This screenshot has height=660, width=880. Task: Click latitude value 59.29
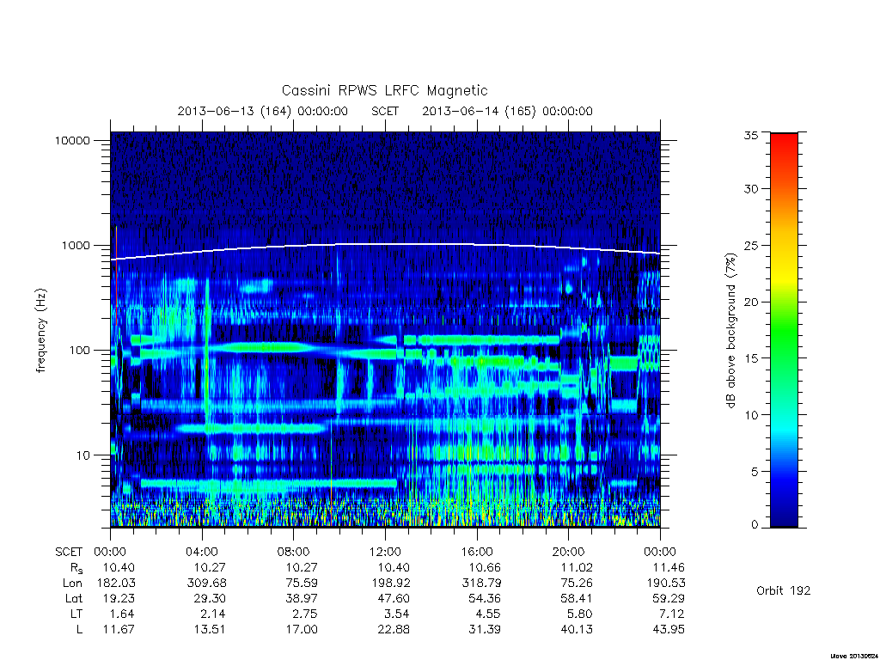668,598
